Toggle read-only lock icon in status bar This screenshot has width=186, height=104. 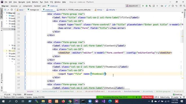tap(180, 97)
